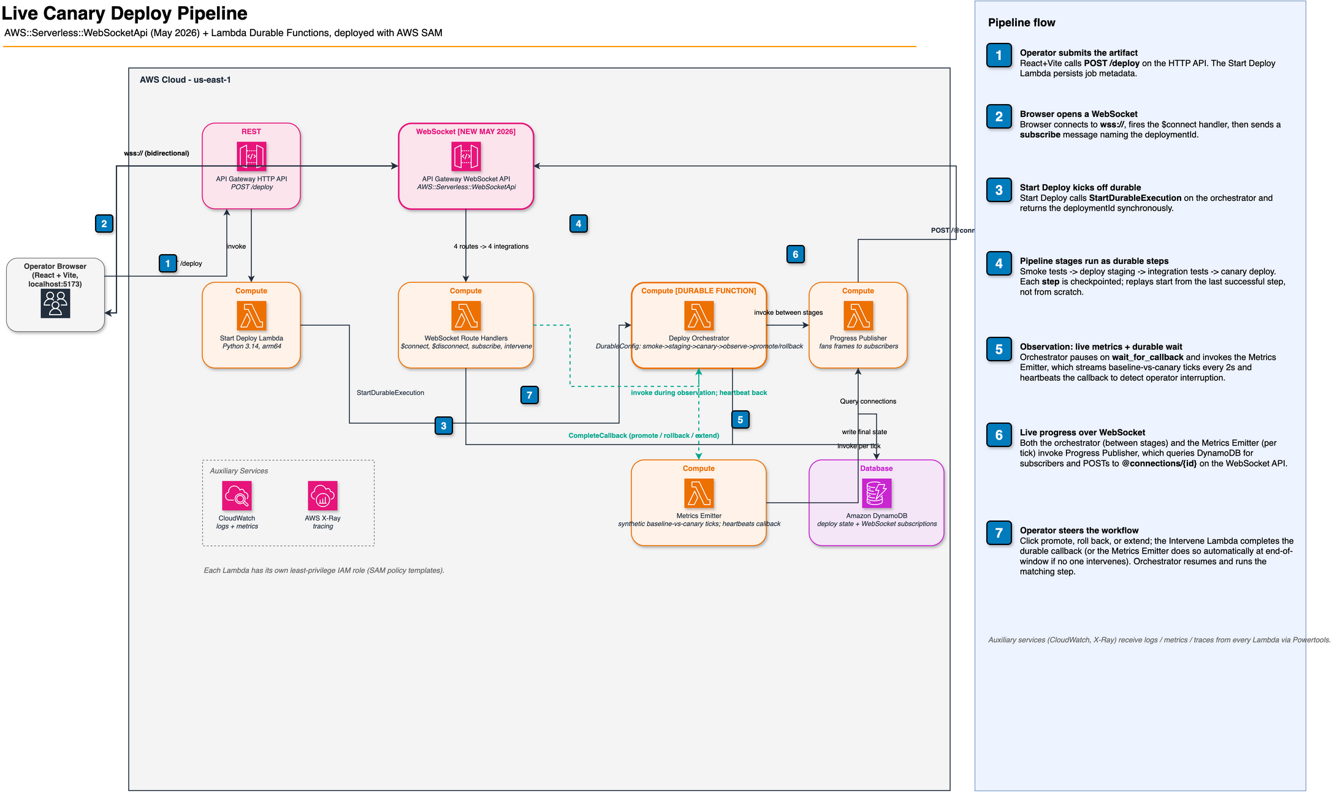Click the 'AWS::Serverless::WebSocketApi' caption in WebSocket box
The image size is (1332, 793).
tap(466, 187)
